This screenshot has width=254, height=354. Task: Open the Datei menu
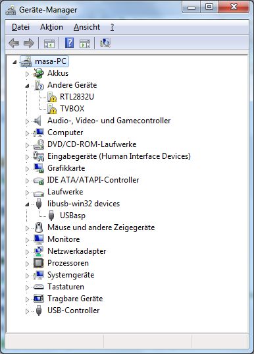click(20, 27)
